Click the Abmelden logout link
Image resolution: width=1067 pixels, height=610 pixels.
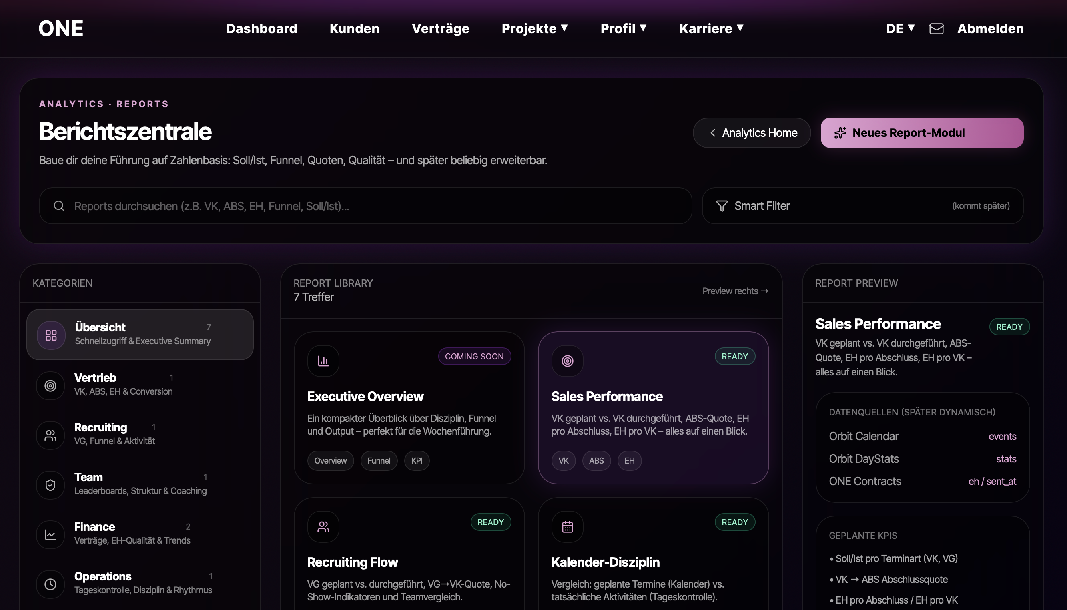(x=990, y=28)
